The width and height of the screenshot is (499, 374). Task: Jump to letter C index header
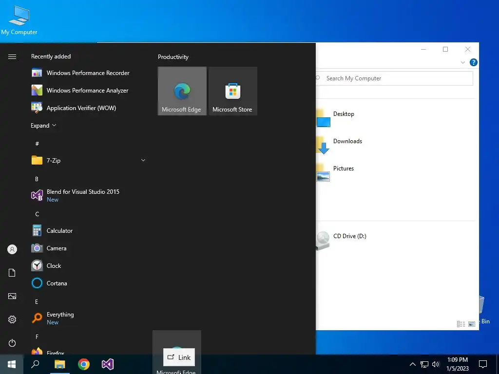click(x=37, y=214)
